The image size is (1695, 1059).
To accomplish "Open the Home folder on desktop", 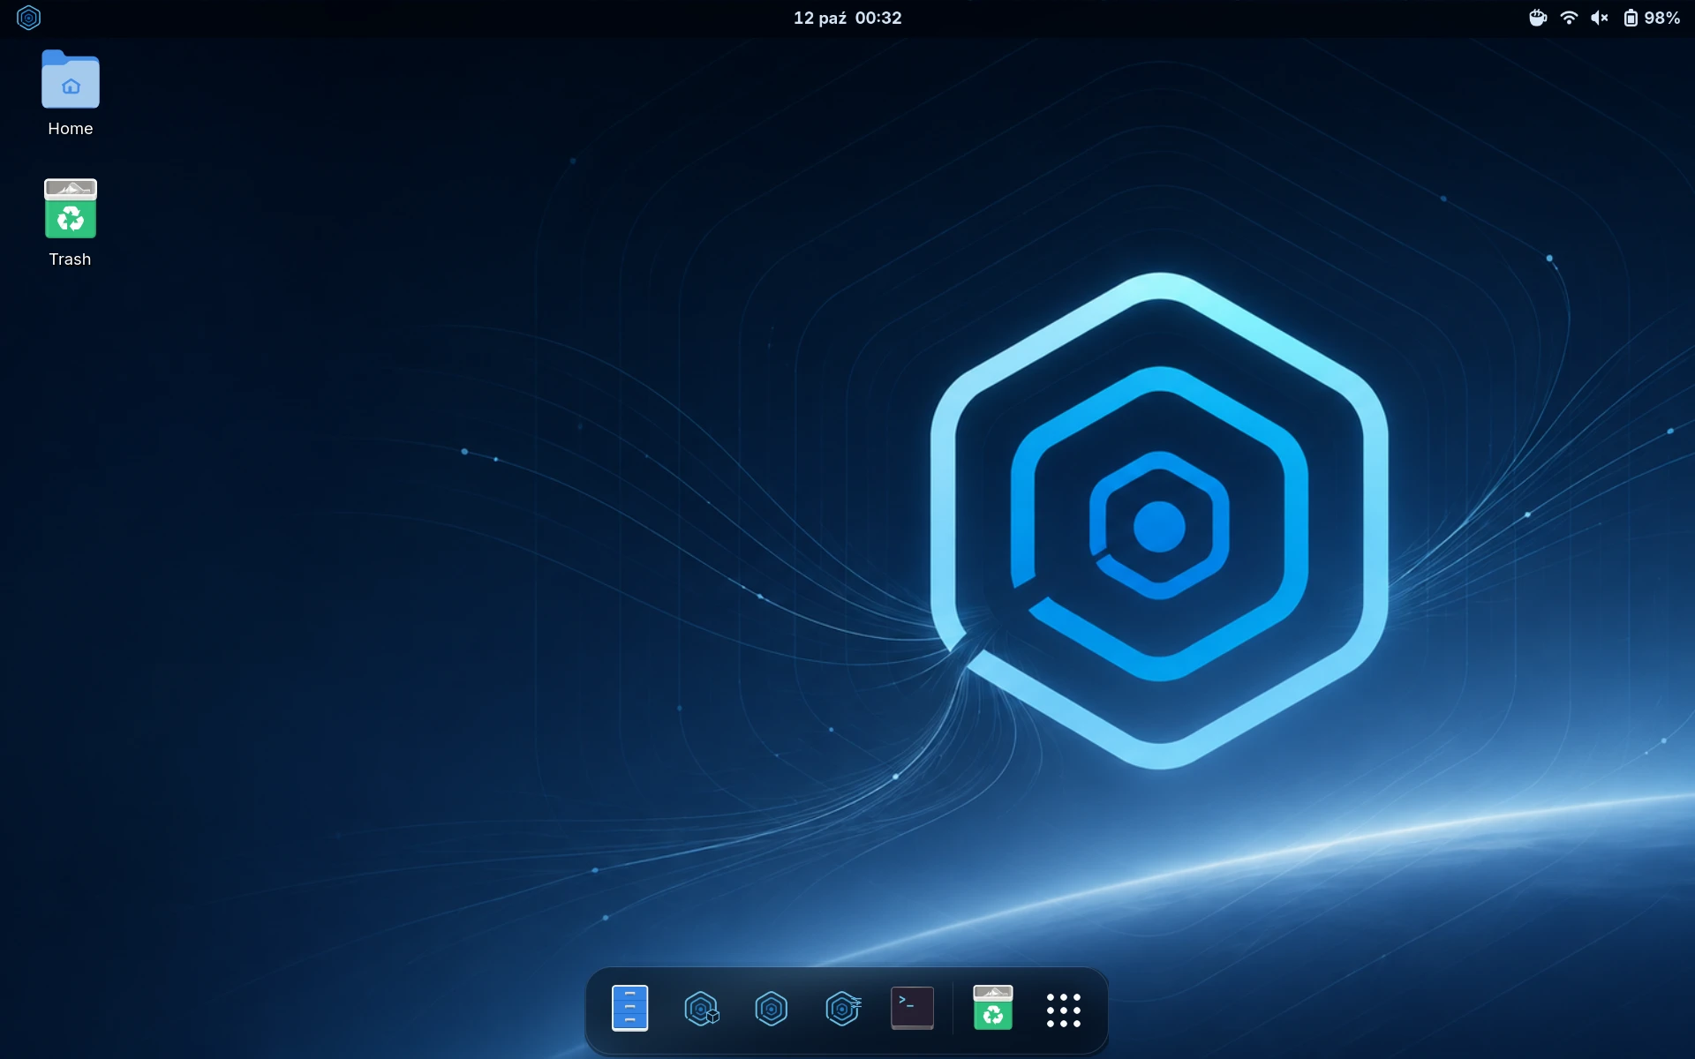I will pyautogui.click(x=71, y=79).
